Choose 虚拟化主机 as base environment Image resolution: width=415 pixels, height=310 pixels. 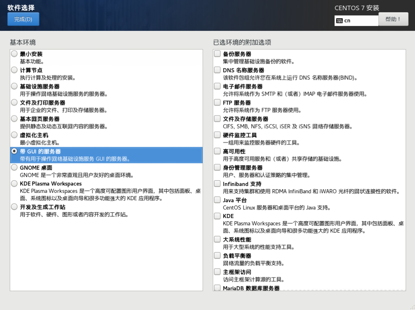14,135
